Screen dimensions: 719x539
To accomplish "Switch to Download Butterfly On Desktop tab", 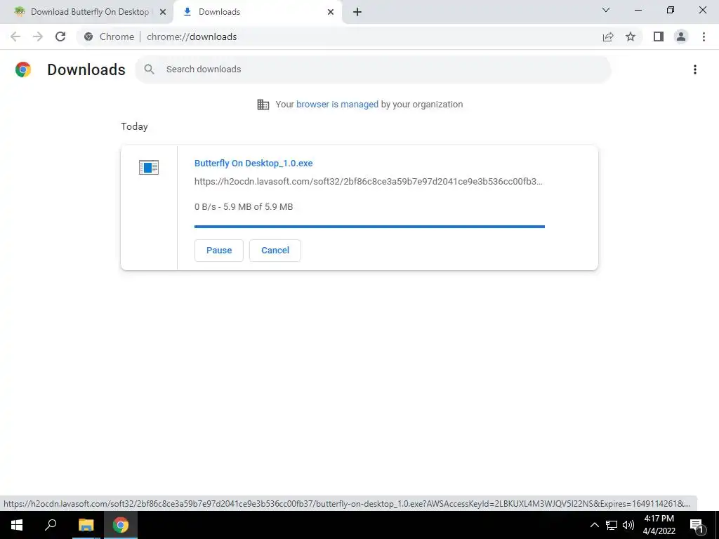I will tap(86, 12).
